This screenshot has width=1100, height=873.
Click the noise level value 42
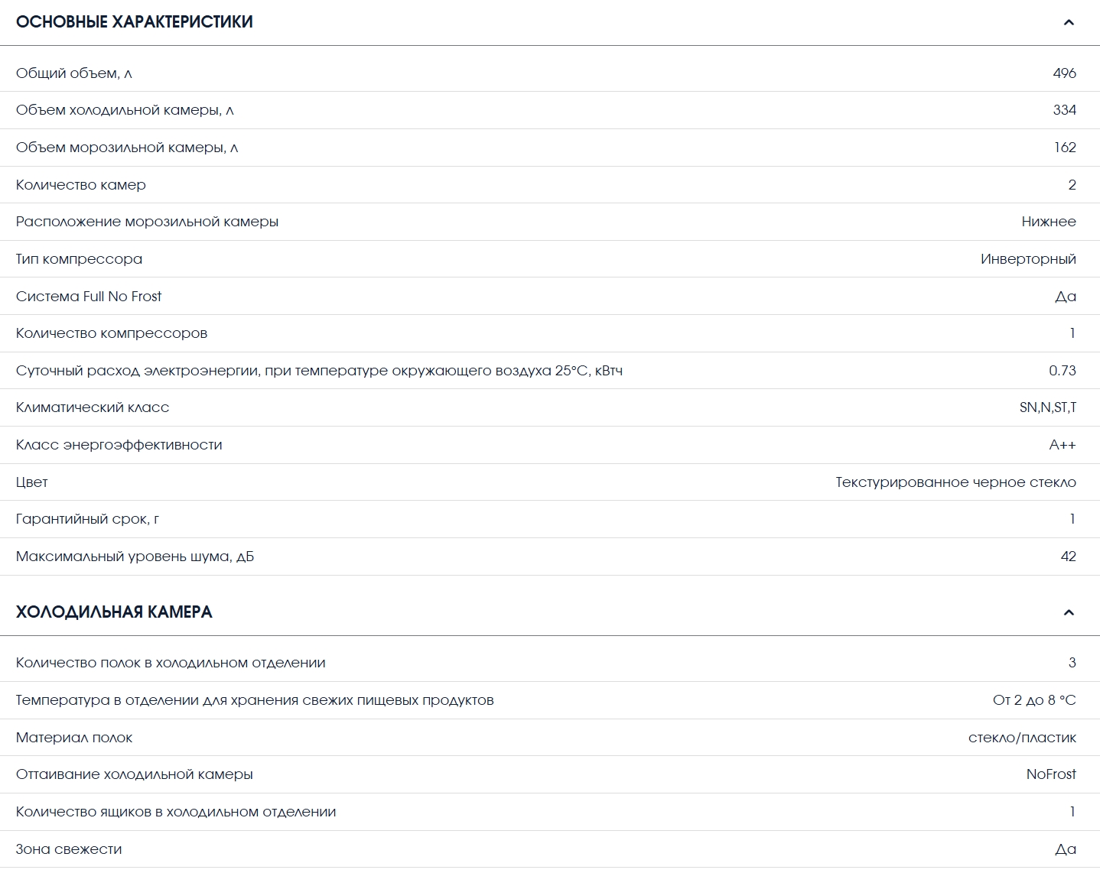coord(1068,557)
